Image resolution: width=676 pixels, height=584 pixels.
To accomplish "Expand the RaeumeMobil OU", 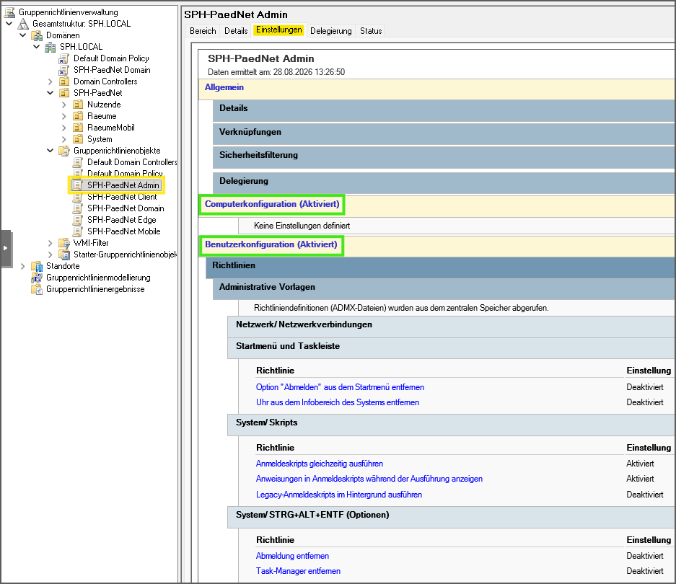I will tap(64, 128).
